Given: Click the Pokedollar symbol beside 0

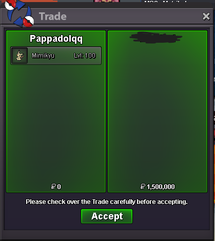Looking at the screenshot, I should 53,186.
